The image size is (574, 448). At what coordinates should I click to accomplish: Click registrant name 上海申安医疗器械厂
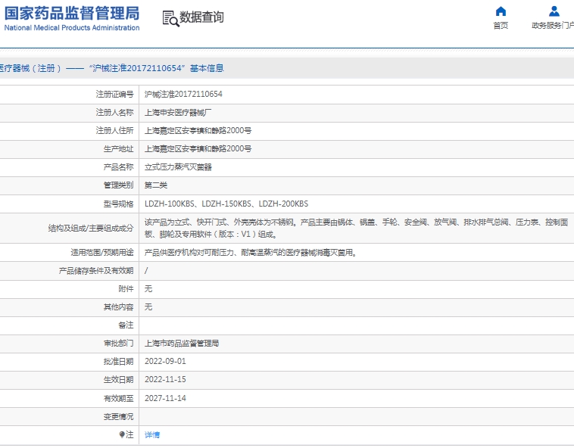pyautogui.click(x=178, y=113)
